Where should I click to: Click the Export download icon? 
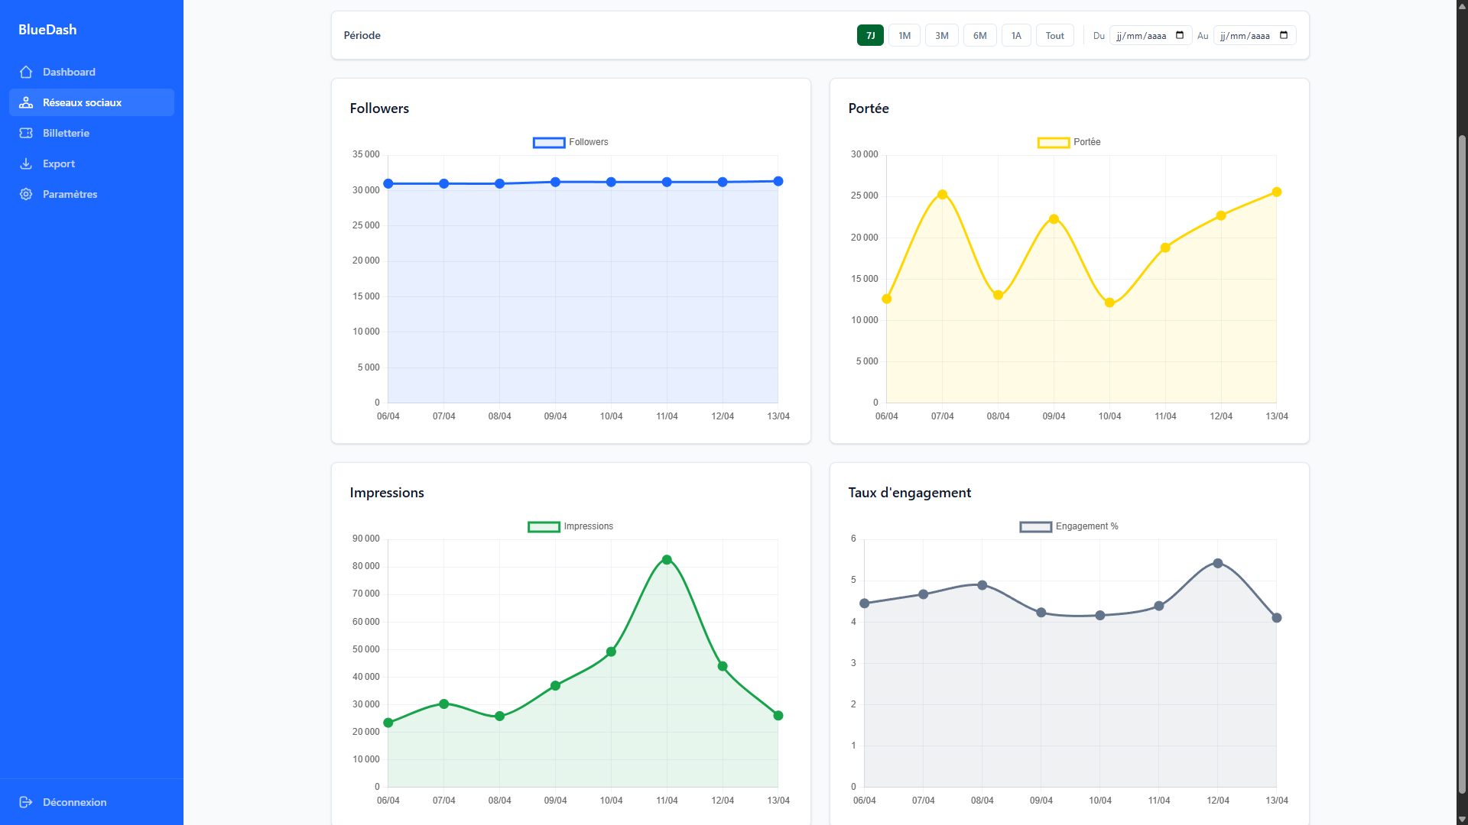tap(26, 163)
